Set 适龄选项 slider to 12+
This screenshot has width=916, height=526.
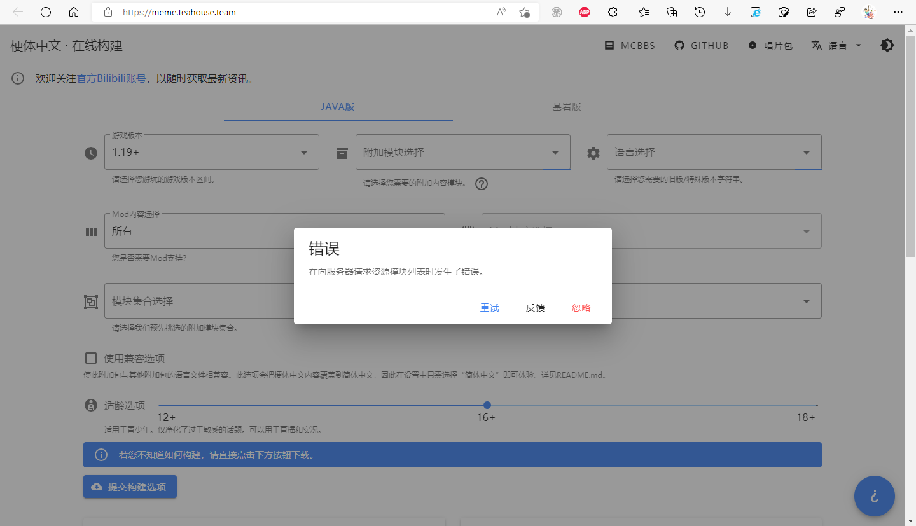click(167, 417)
